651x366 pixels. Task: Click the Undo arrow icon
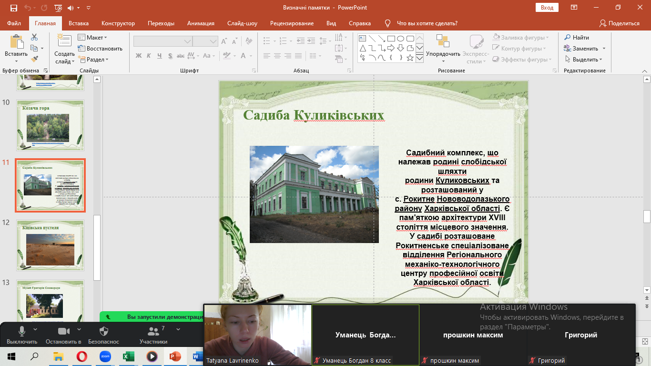[x=28, y=8]
